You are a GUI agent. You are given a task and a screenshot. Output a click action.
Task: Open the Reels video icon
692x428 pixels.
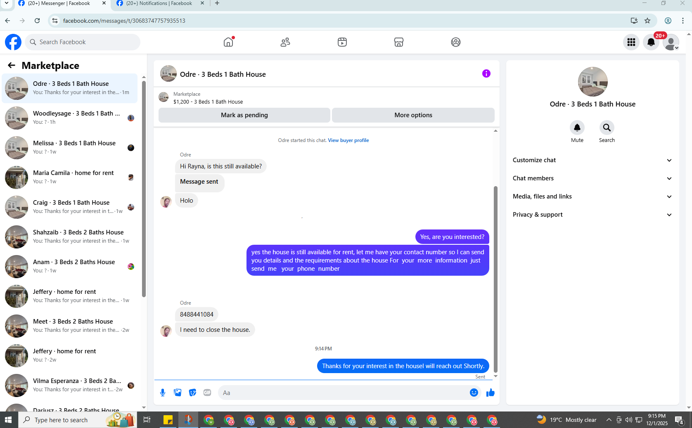342,42
